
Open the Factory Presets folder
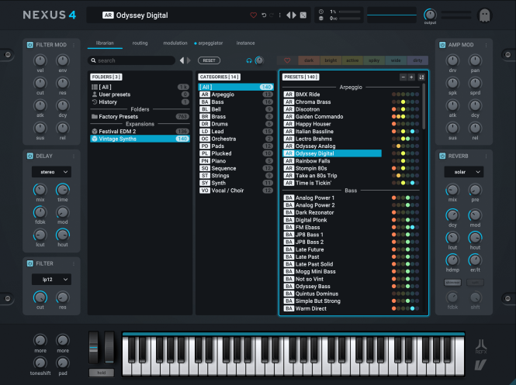coord(140,117)
